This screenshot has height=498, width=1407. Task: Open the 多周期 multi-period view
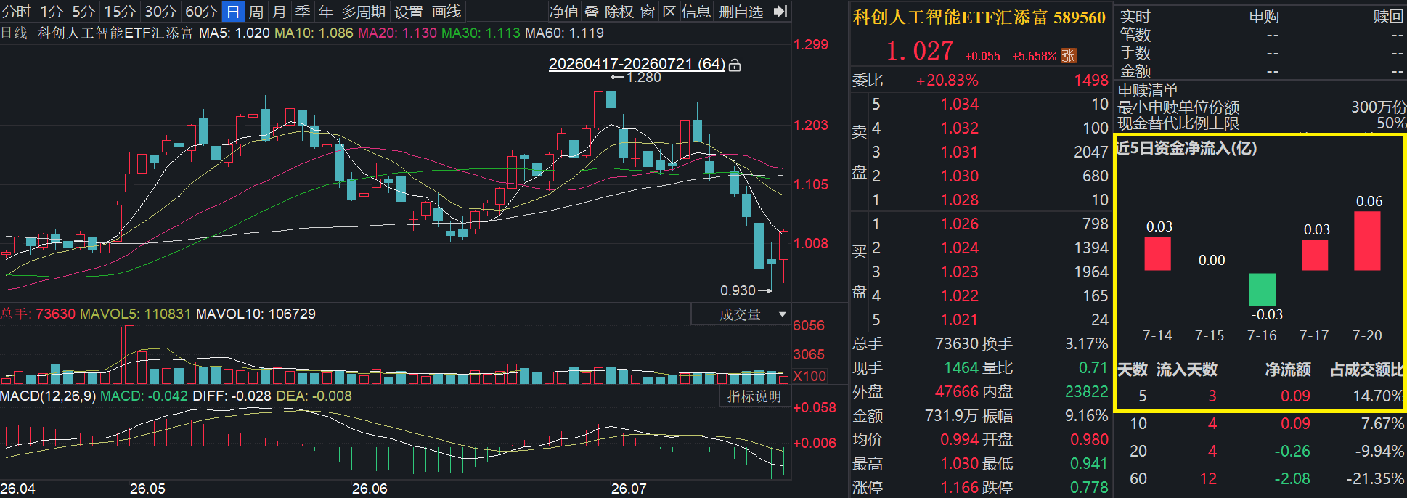[x=364, y=12]
